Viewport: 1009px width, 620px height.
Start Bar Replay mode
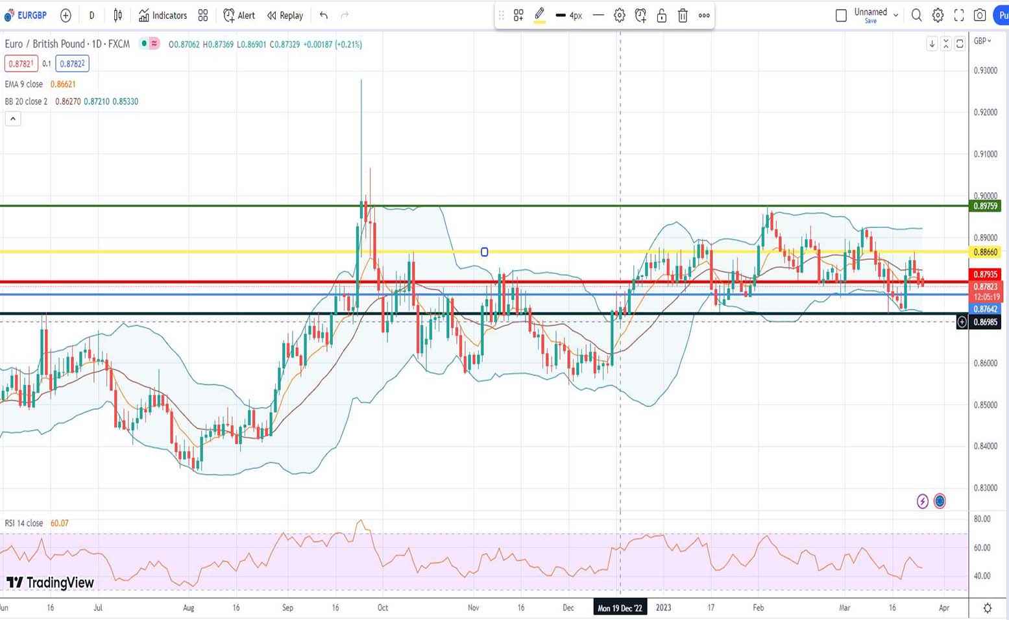[285, 15]
